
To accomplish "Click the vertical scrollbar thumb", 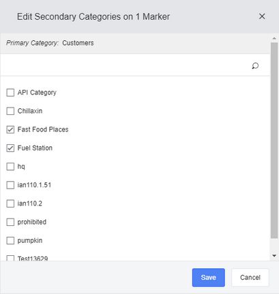I will point(274,140).
